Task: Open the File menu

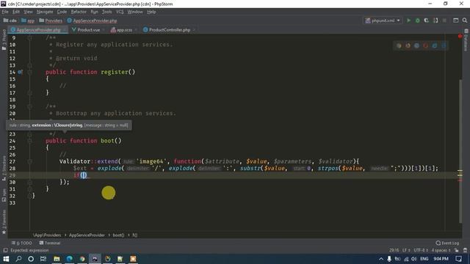Action: 5,12
